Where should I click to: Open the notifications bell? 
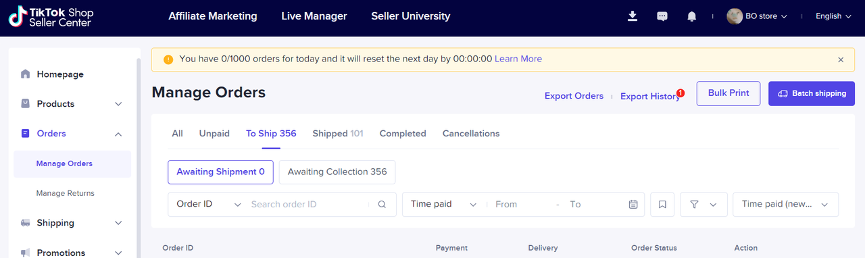click(691, 16)
